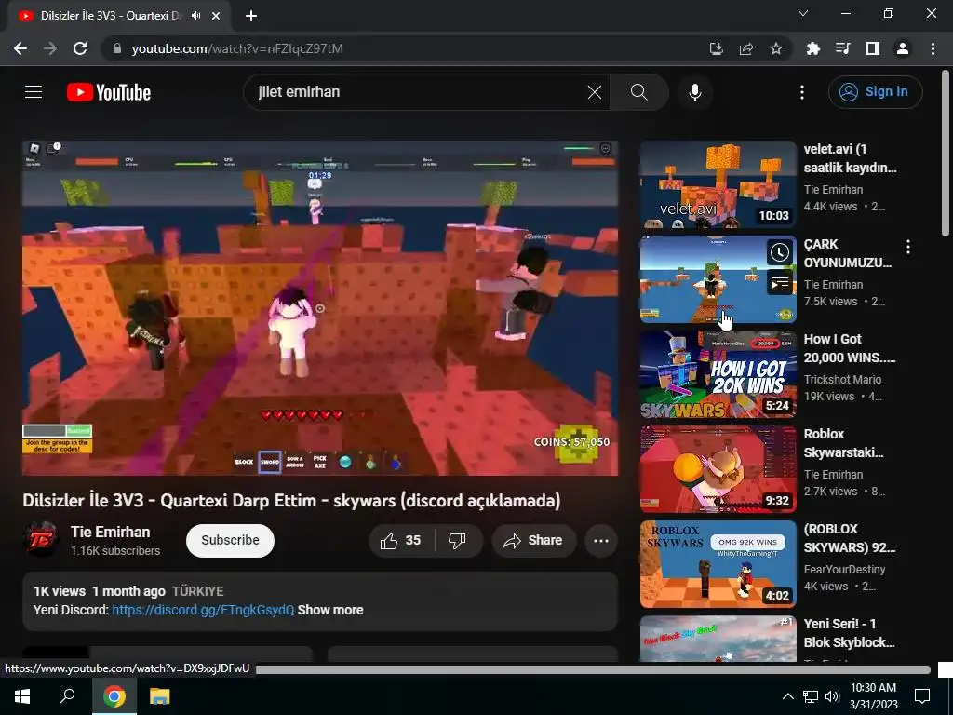953x715 pixels.
Task: Open velet.avi video thumbnail
Action: click(x=718, y=185)
